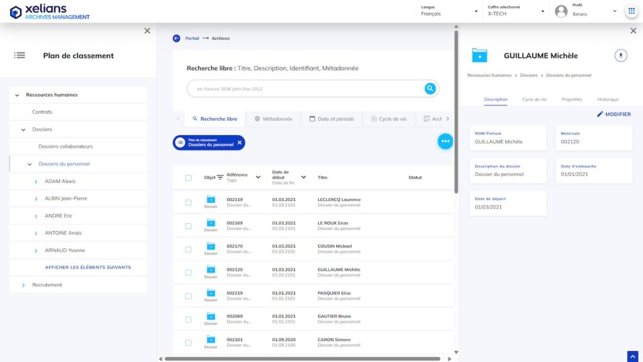Click the Xelians Archives Management logo
This screenshot has height=362, width=643.
coord(50,12)
